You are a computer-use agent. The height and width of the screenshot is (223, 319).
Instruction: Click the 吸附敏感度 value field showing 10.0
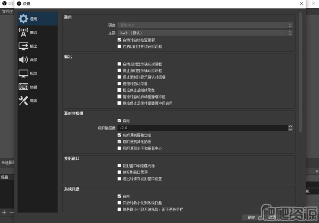pyautogui.click(x=202, y=128)
